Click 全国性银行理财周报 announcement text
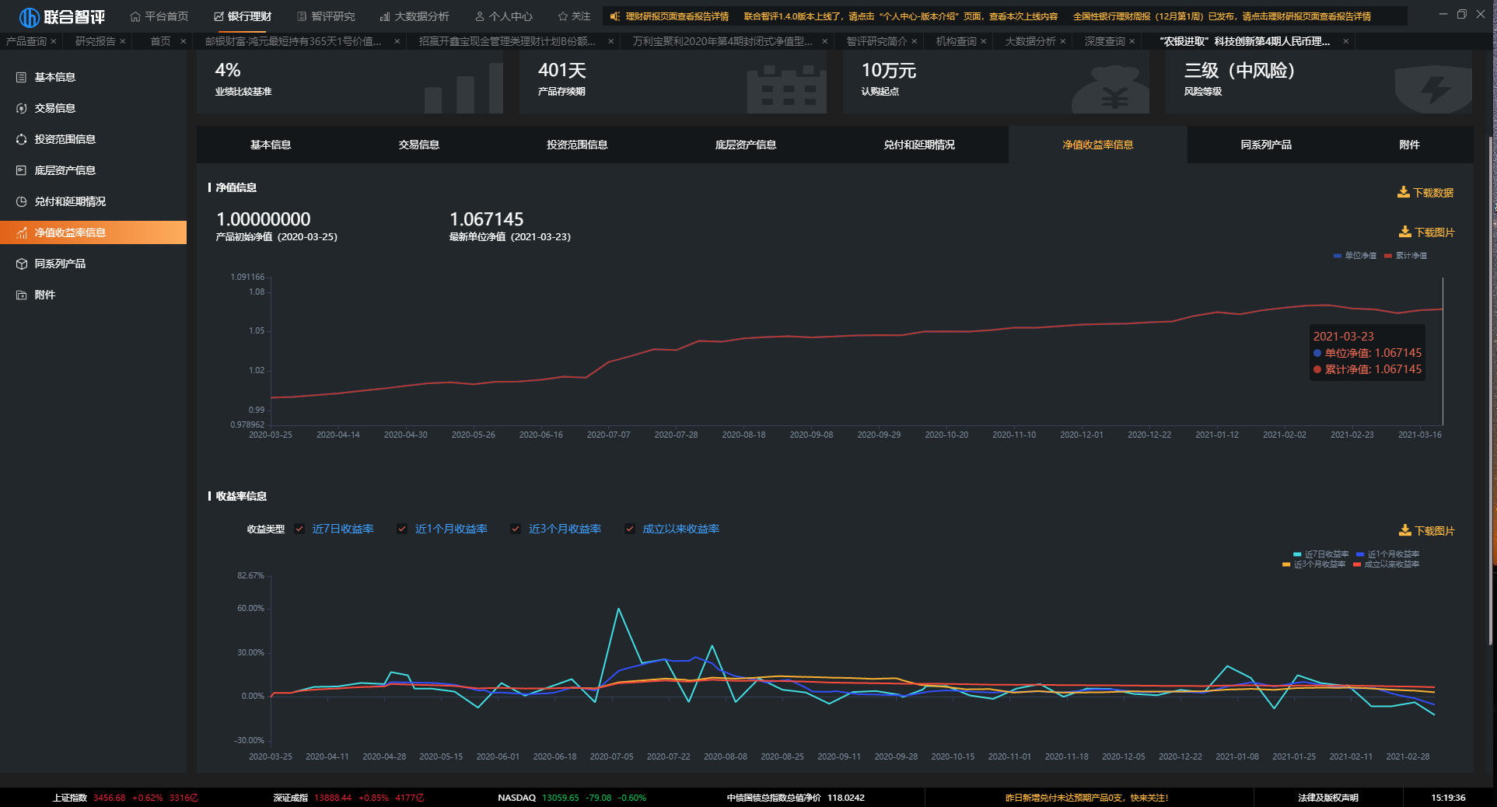1497x807 pixels. point(1222,16)
